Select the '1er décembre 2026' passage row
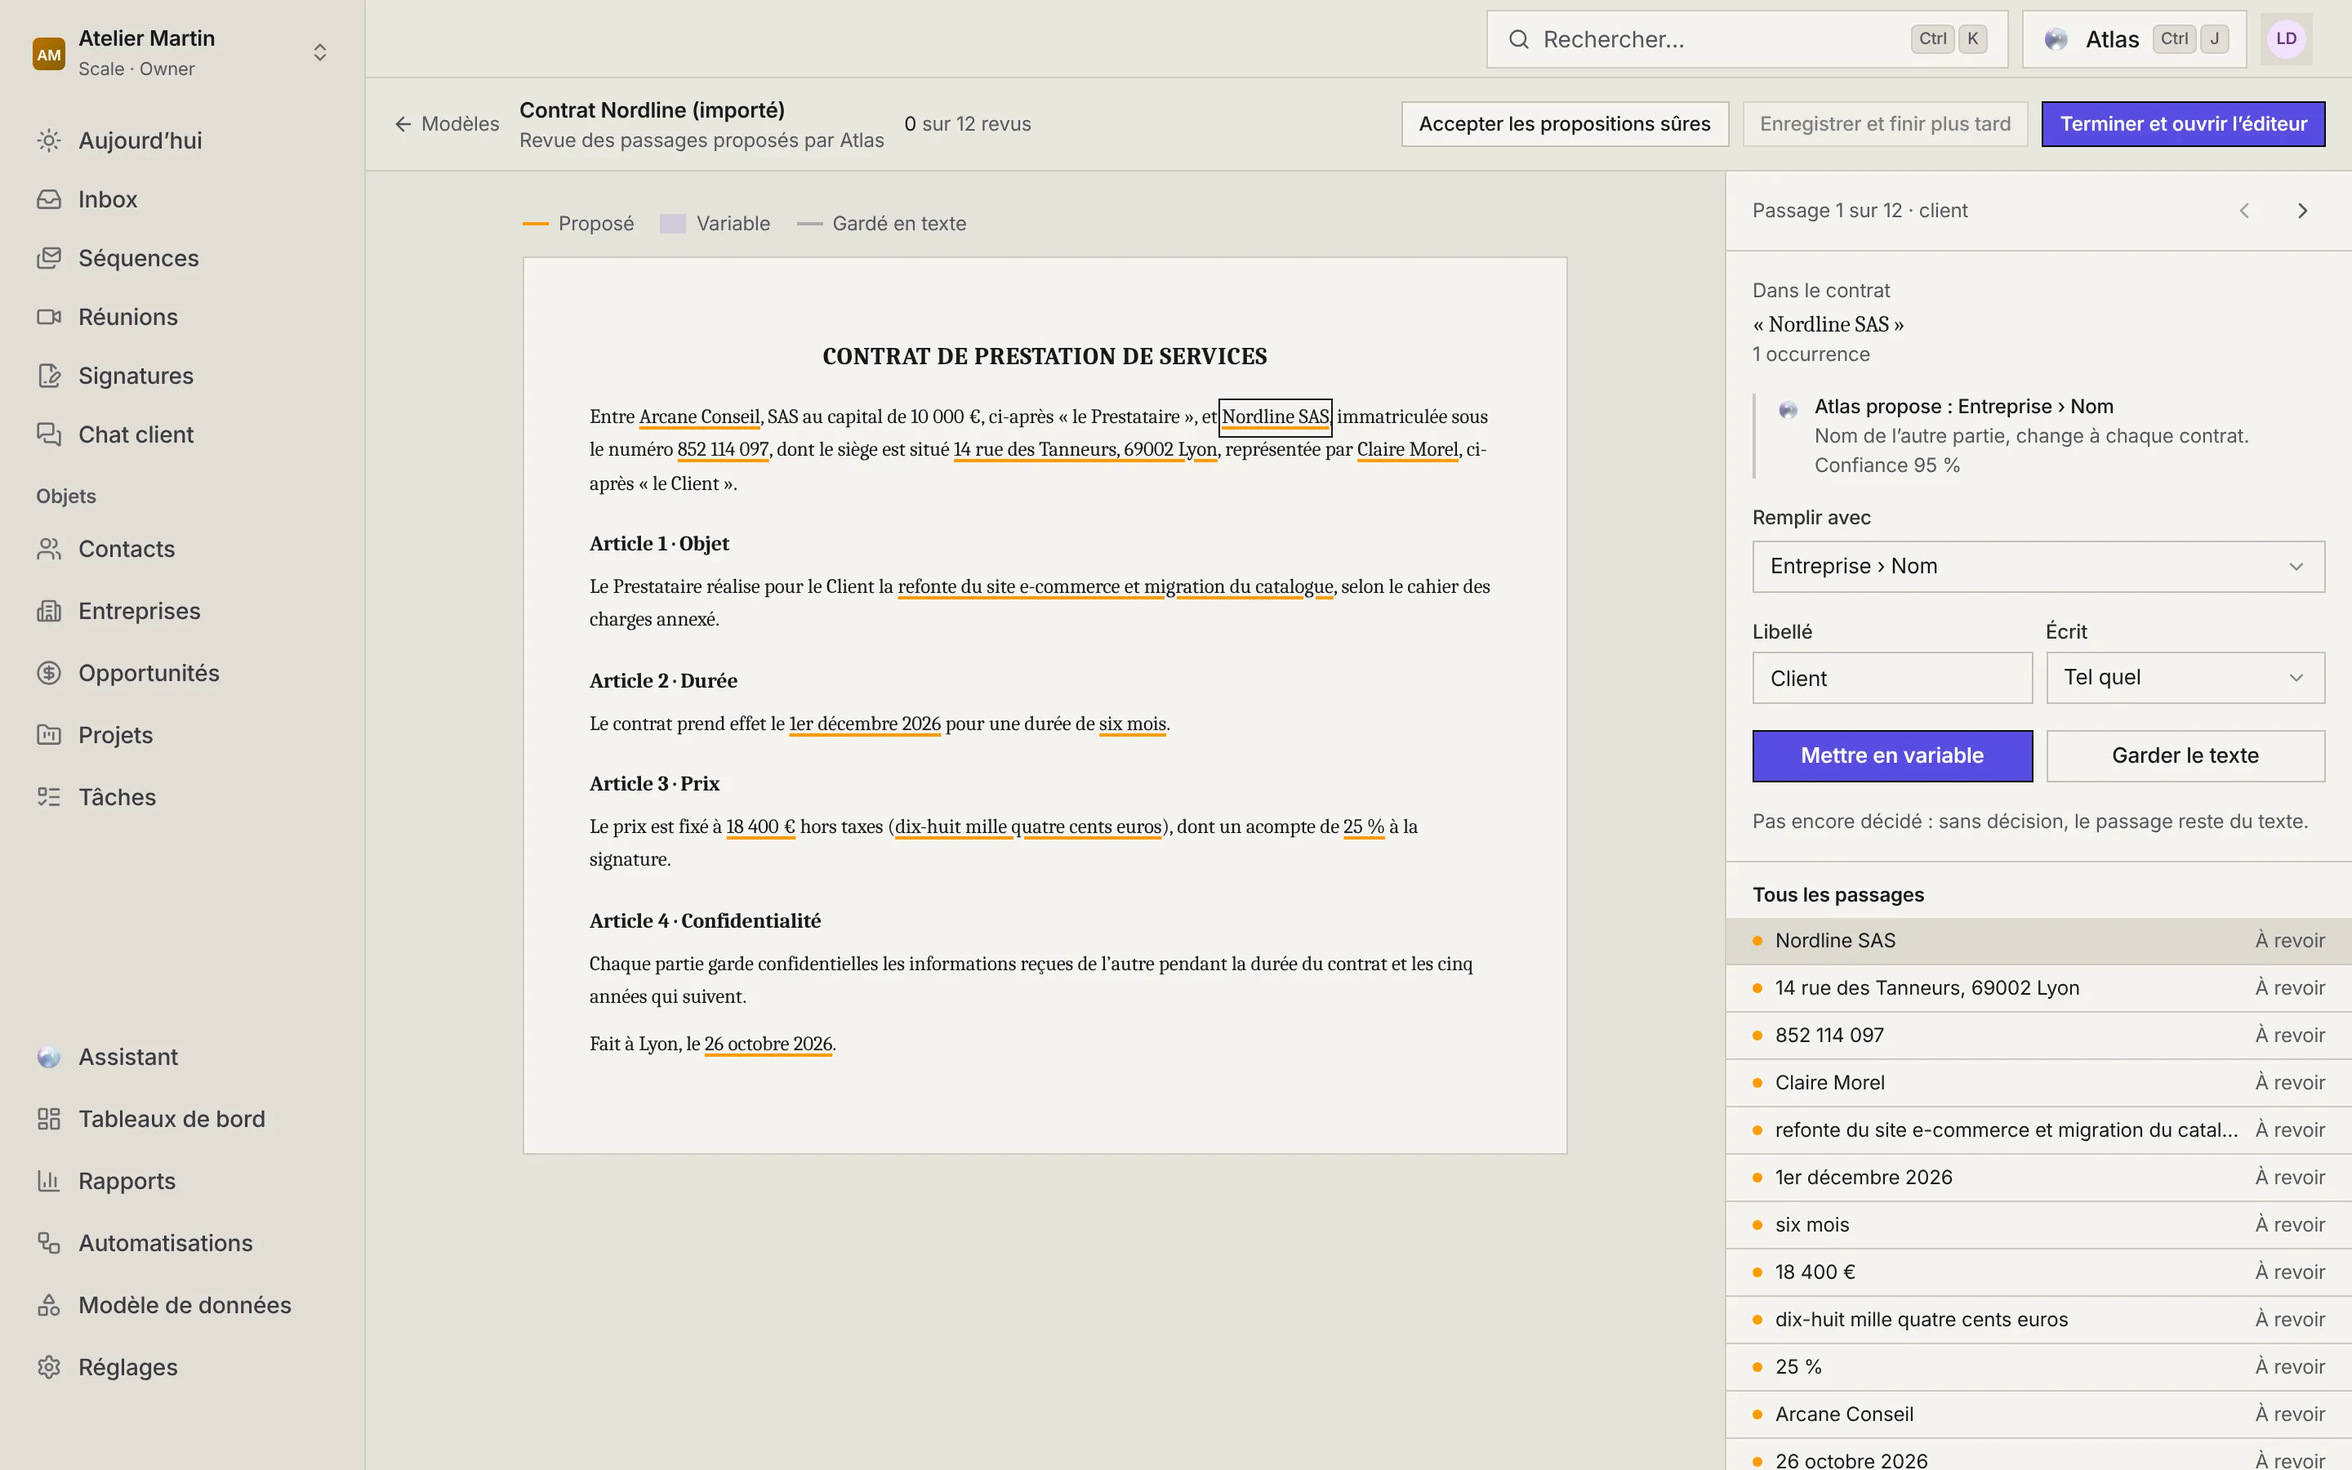 click(2038, 1178)
